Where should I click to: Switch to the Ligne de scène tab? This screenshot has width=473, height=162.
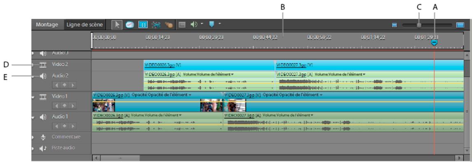coord(85,25)
